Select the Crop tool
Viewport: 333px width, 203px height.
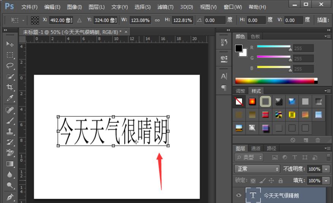point(10,87)
